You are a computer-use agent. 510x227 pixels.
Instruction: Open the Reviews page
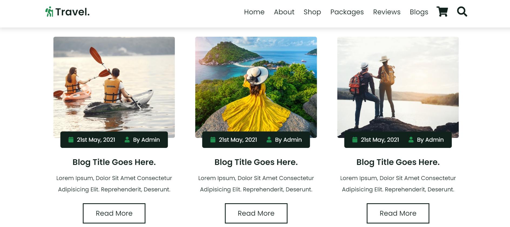tap(387, 12)
